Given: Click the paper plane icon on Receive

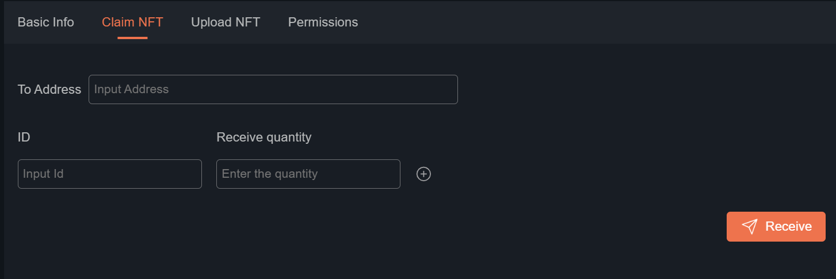Looking at the screenshot, I should tap(749, 227).
